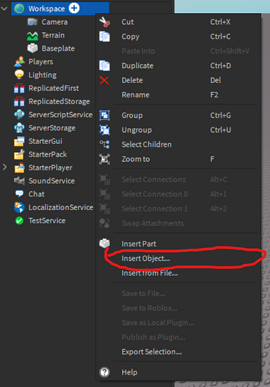Viewport: 270px width, 387px height.
Task: Open Insert from File... menu entry
Action: click(178, 273)
